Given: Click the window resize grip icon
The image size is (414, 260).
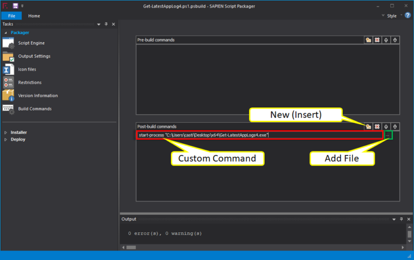Looking at the screenshot, I should pos(410,256).
